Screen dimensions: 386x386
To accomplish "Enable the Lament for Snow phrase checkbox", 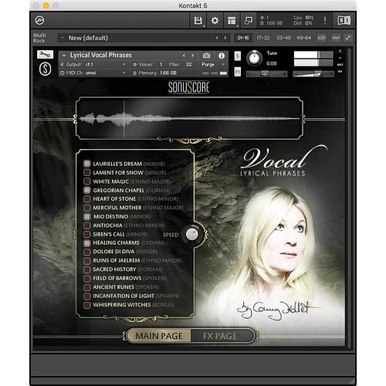I will (x=87, y=172).
